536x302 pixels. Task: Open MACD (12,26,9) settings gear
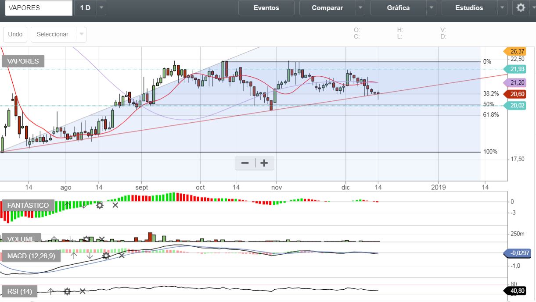pyautogui.click(x=106, y=256)
